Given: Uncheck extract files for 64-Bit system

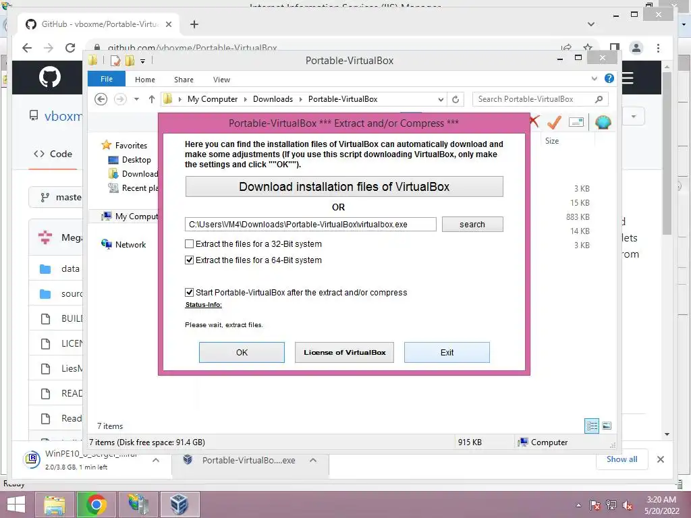Looking at the screenshot, I should coord(189,260).
